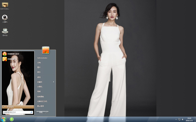Open the second pinned 好桌面 program icon
This screenshot has width=196, height=122.
tap(5, 59)
